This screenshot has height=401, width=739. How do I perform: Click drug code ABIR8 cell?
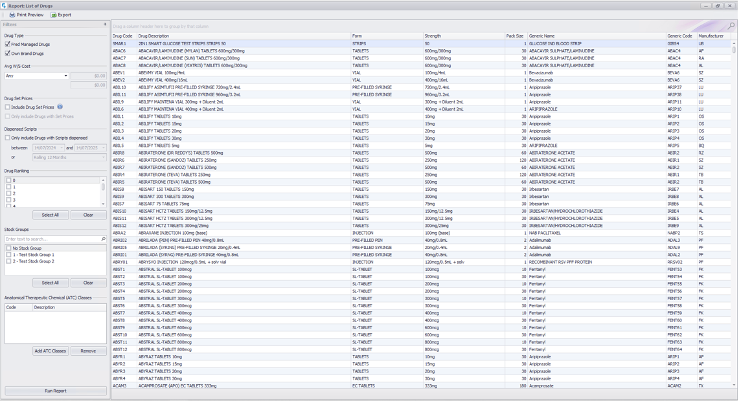click(x=124, y=153)
